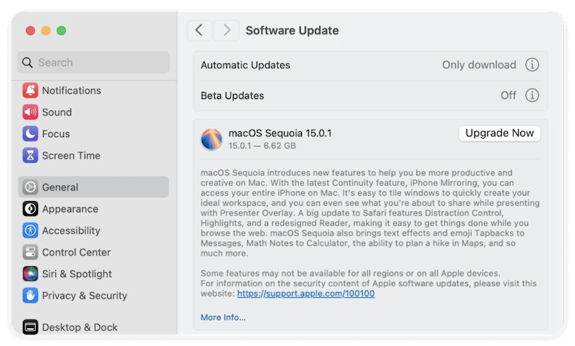Viewport: 575px width, 346px height.
Task: Click the Screen Time hourglass icon
Action: [x=30, y=155]
